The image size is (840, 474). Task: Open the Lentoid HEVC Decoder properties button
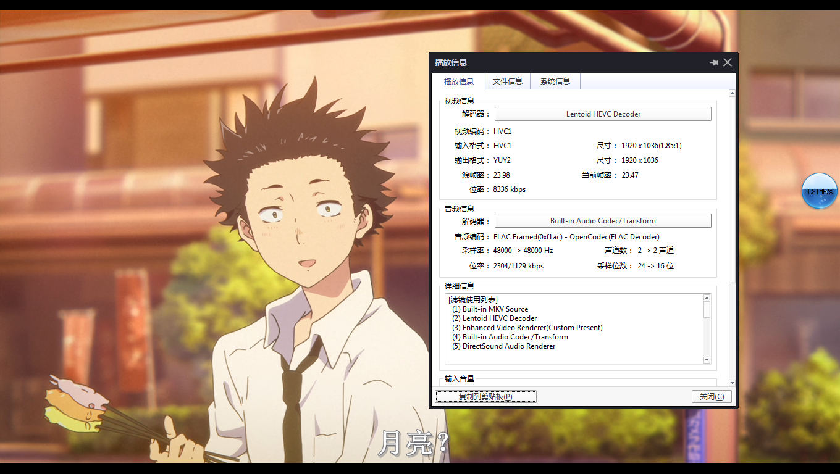click(x=602, y=114)
